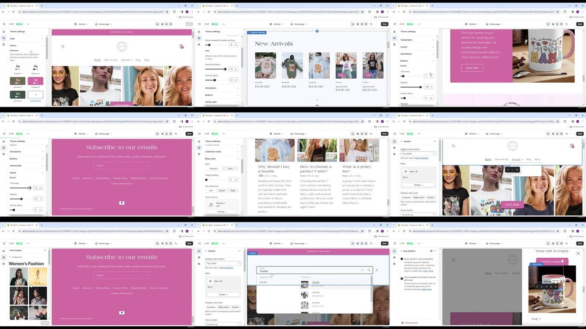The width and height of the screenshot is (586, 329).
Task: Click magnifier icon in hoodie search box
Action: point(369,270)
